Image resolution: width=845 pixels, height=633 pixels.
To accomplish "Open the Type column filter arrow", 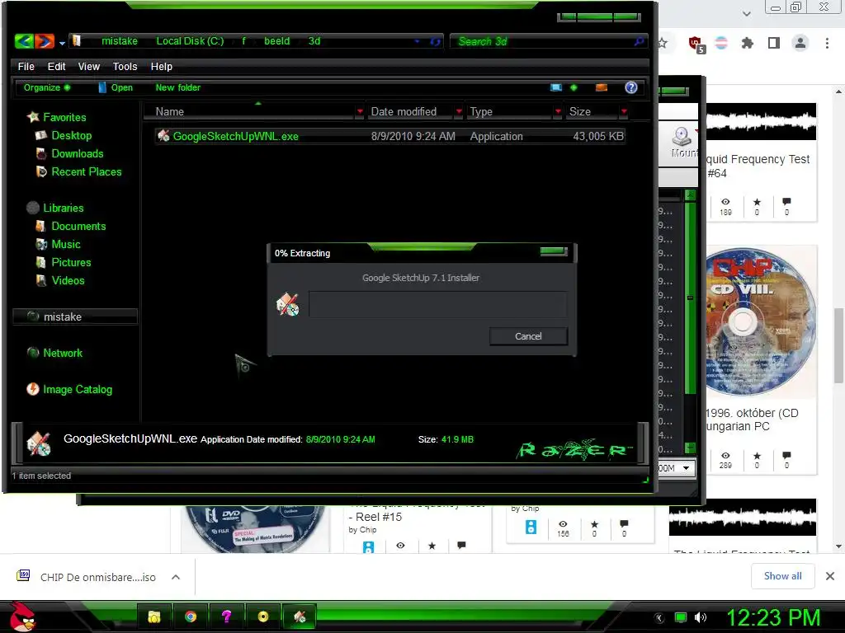I will [558, 111].
